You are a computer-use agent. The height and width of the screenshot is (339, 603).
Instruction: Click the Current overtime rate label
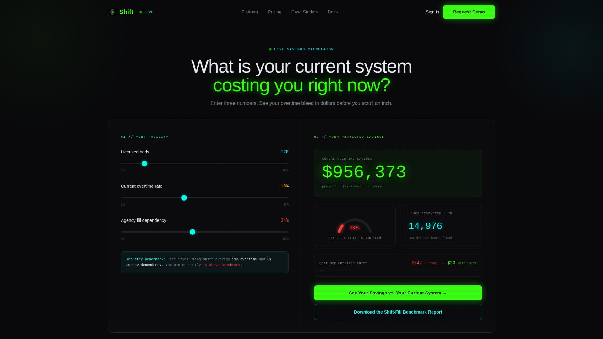click(x=142, y=186)
